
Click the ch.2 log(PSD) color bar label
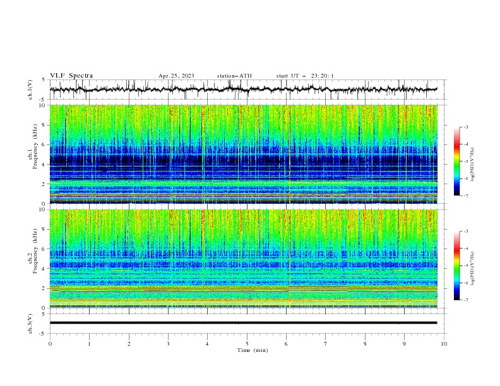pyautogui.click(x=472, y=269)
